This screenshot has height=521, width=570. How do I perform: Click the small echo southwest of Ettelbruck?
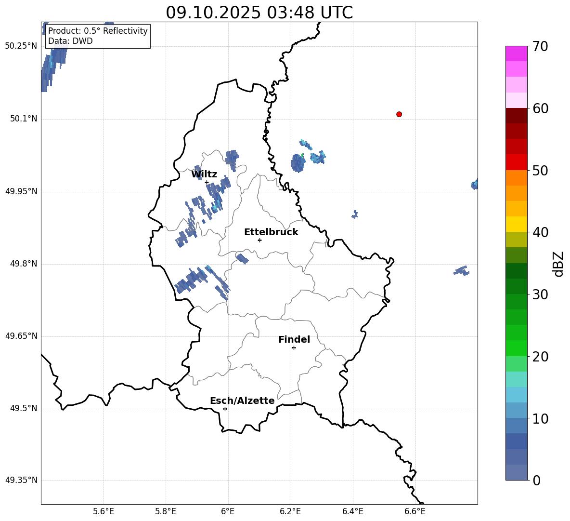coord(242,259)
